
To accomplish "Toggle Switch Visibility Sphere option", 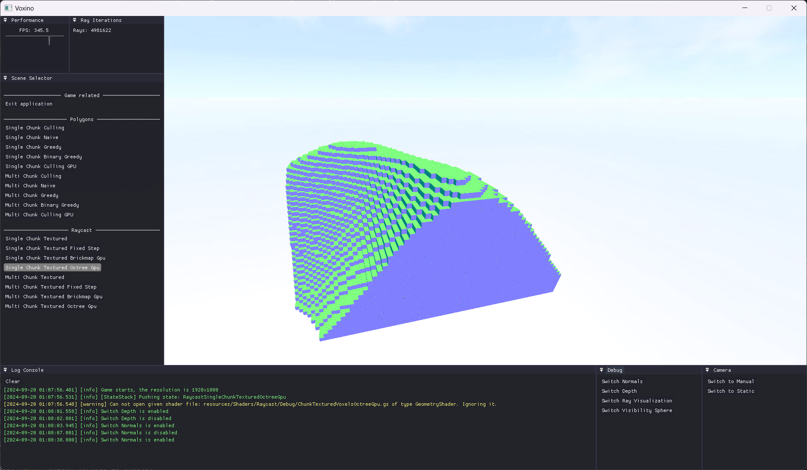I will coord(637,410).
